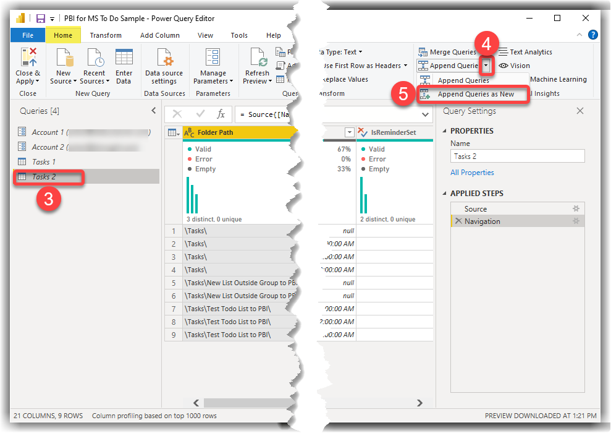Open the File tab
611x433 pixels.
(x=28, y=35)
